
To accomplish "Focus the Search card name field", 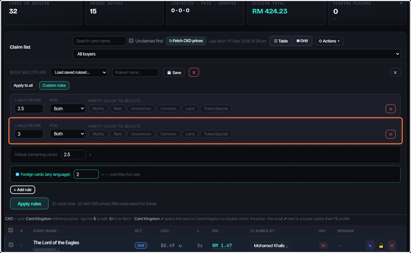I will click(99, 41).
